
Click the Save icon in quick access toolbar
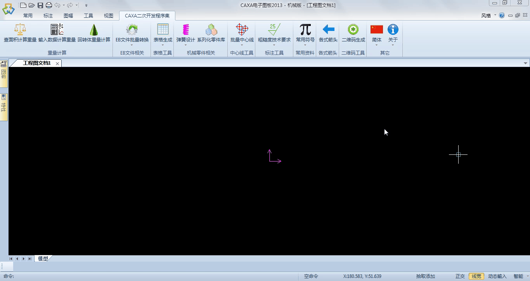coord(40,5)
